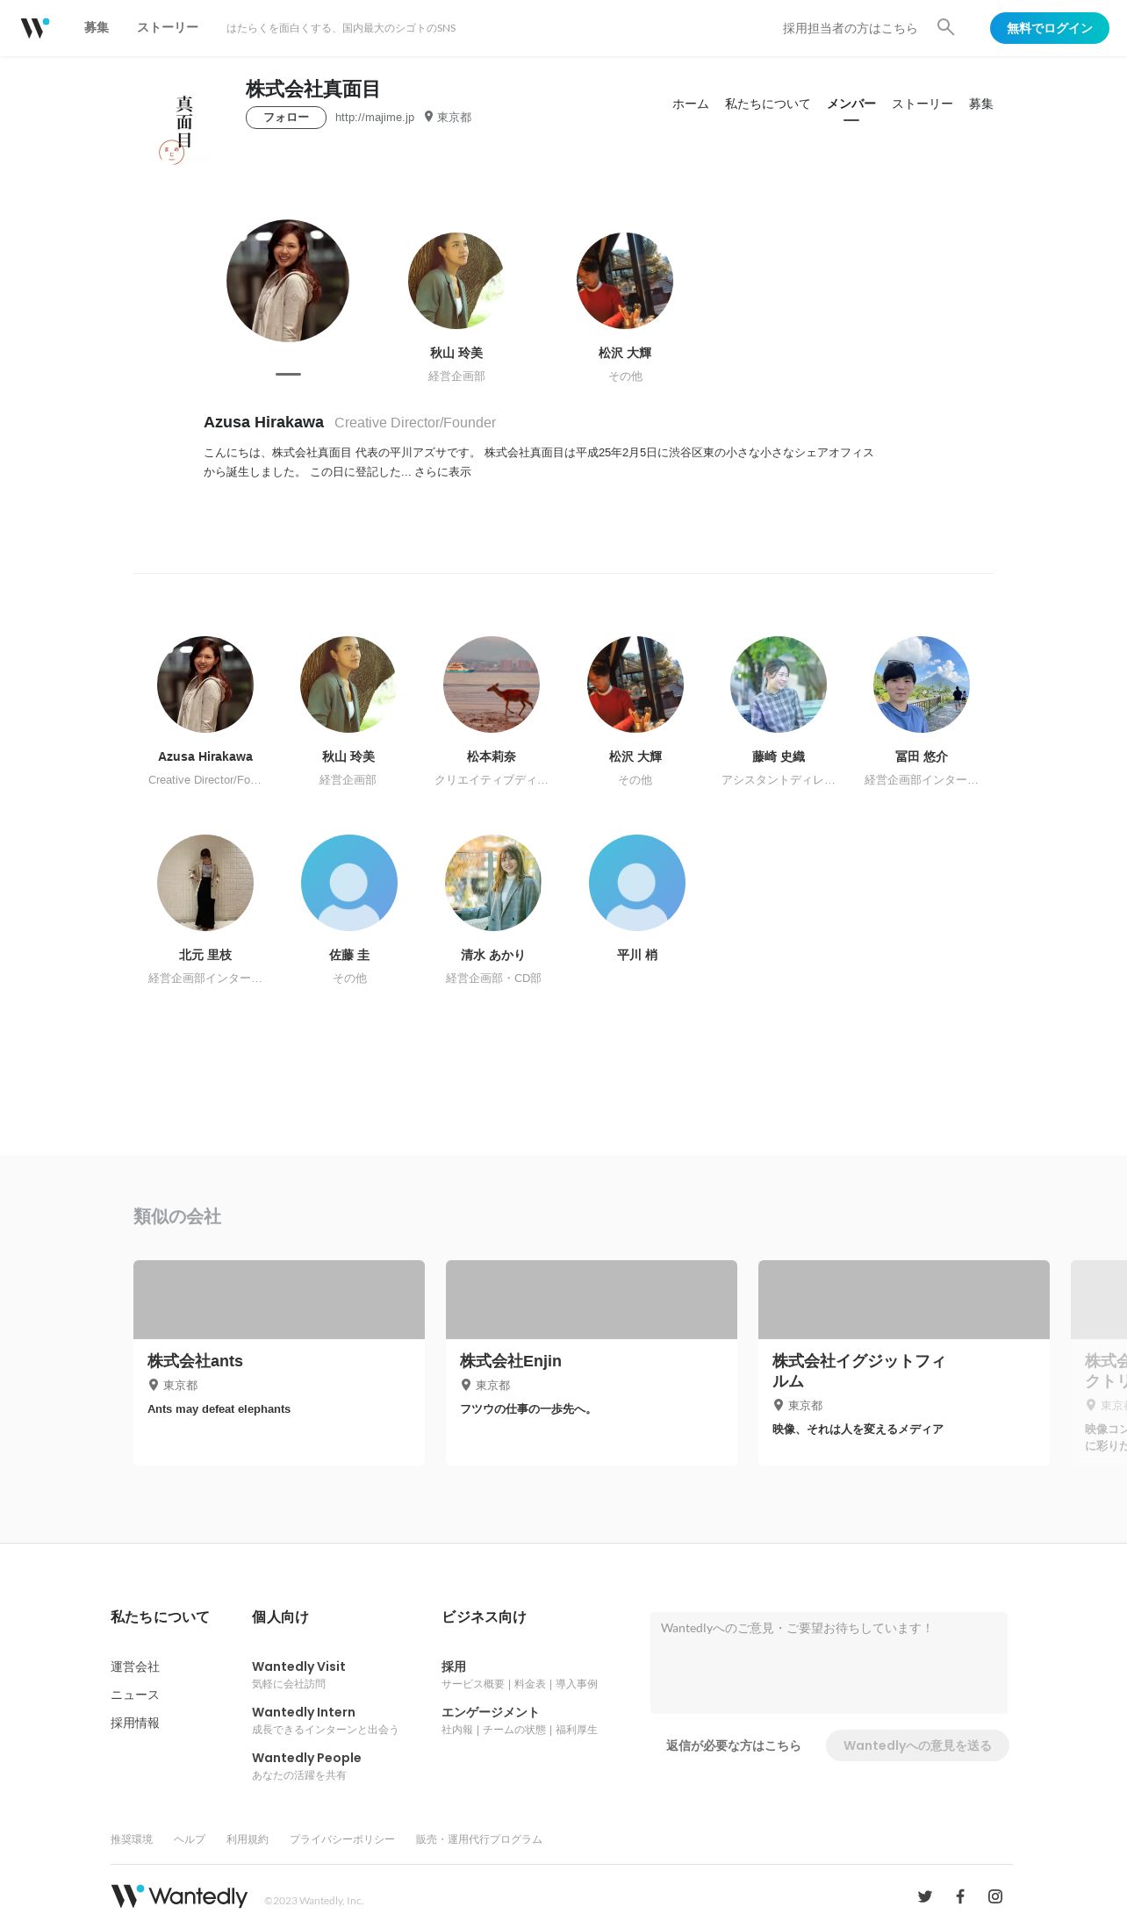
Task: Select the メンバー tab
Action: pos(851,104)
